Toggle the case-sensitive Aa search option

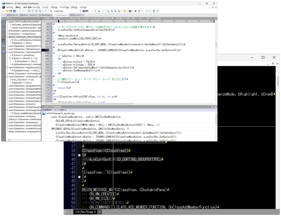coord(99,11)
